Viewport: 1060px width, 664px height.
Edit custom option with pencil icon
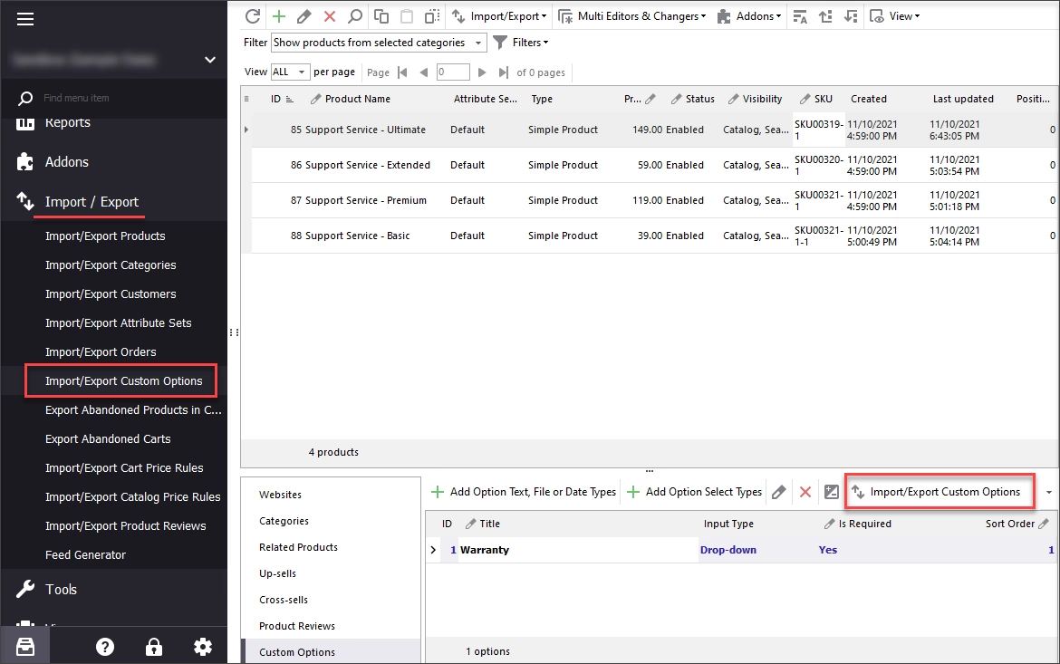point(779,492)
